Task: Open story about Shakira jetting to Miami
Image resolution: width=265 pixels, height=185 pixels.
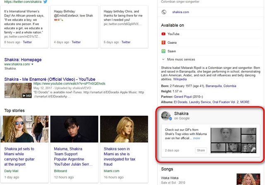Action: click(x=19, y=157)
